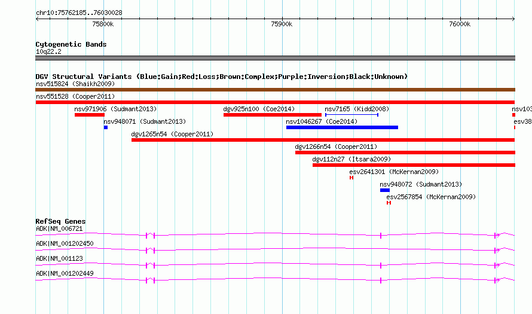Click the label nsv515824 (Shaikh2009)

click(75, 84)
